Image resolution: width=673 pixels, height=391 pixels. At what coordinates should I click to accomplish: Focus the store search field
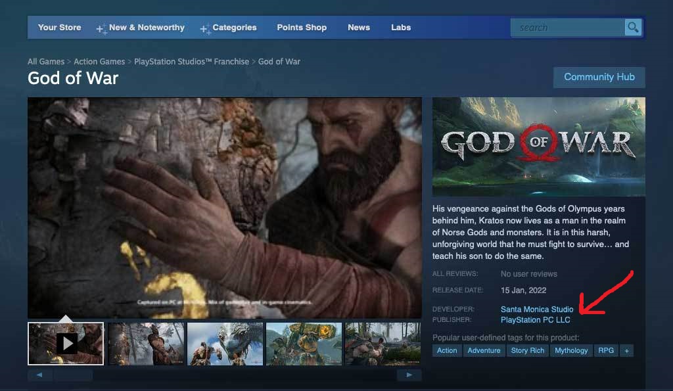click(567, 28)
